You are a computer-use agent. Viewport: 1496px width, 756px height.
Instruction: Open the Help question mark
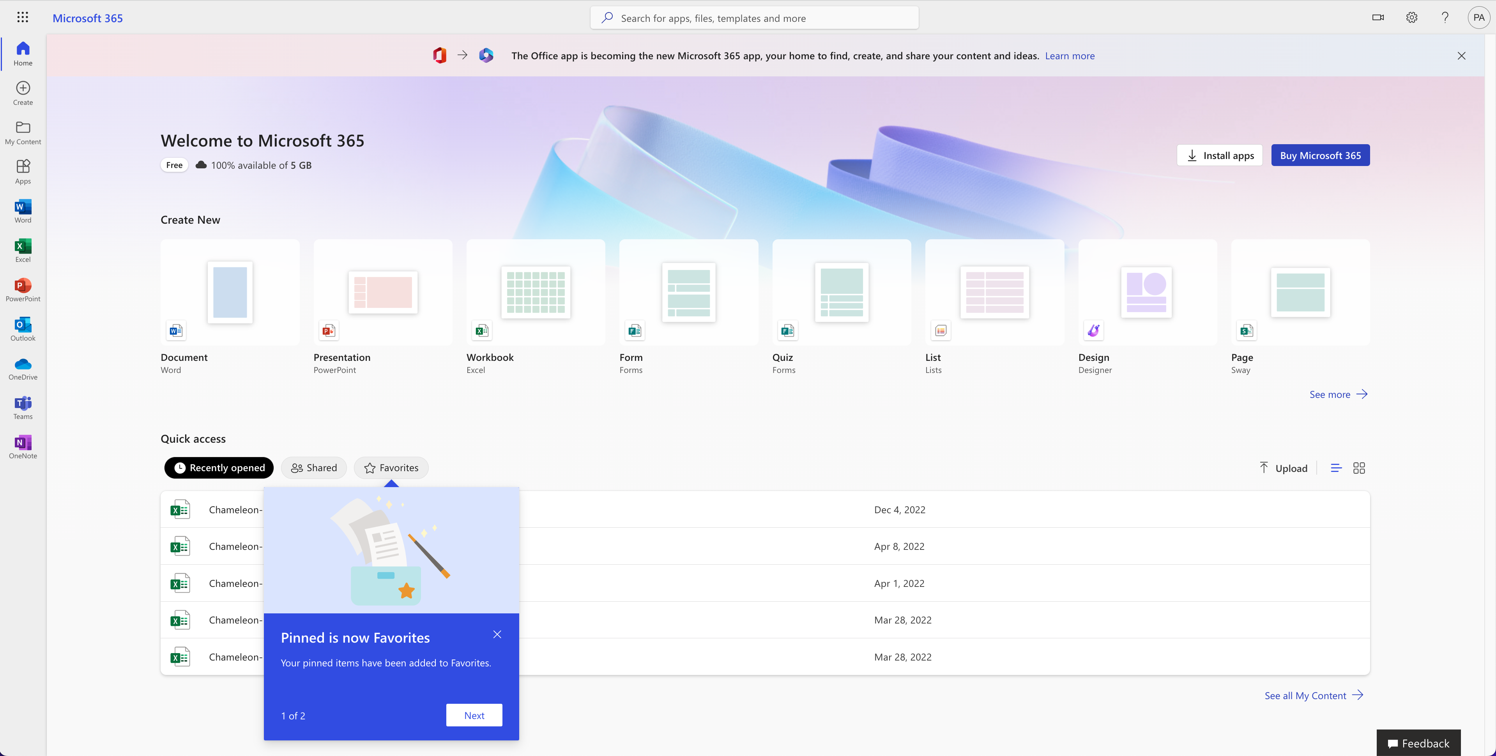pyautogui.click(x=1445, y=18)
